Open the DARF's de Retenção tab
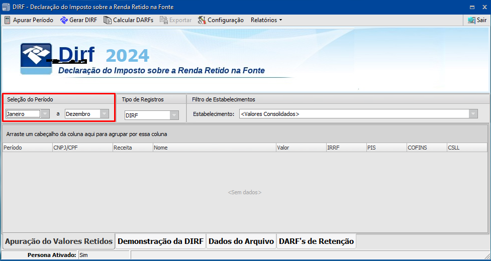Image resolution: width=491 pixels, height=261 pixels. [316, 241]
